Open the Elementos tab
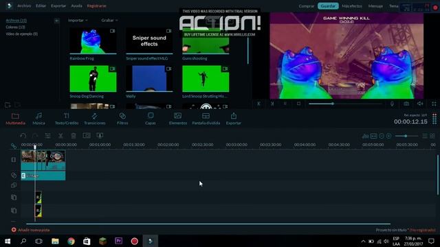This screenshot has height=247, width=440. click(178, 119)
